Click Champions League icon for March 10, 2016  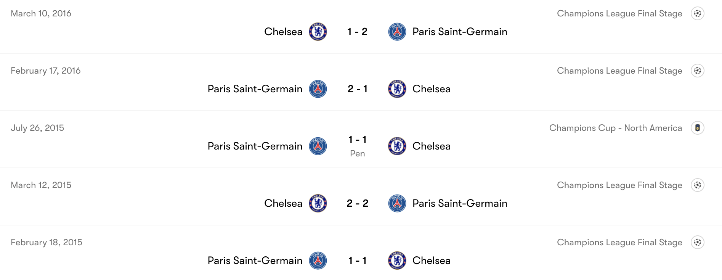[698, 13]
